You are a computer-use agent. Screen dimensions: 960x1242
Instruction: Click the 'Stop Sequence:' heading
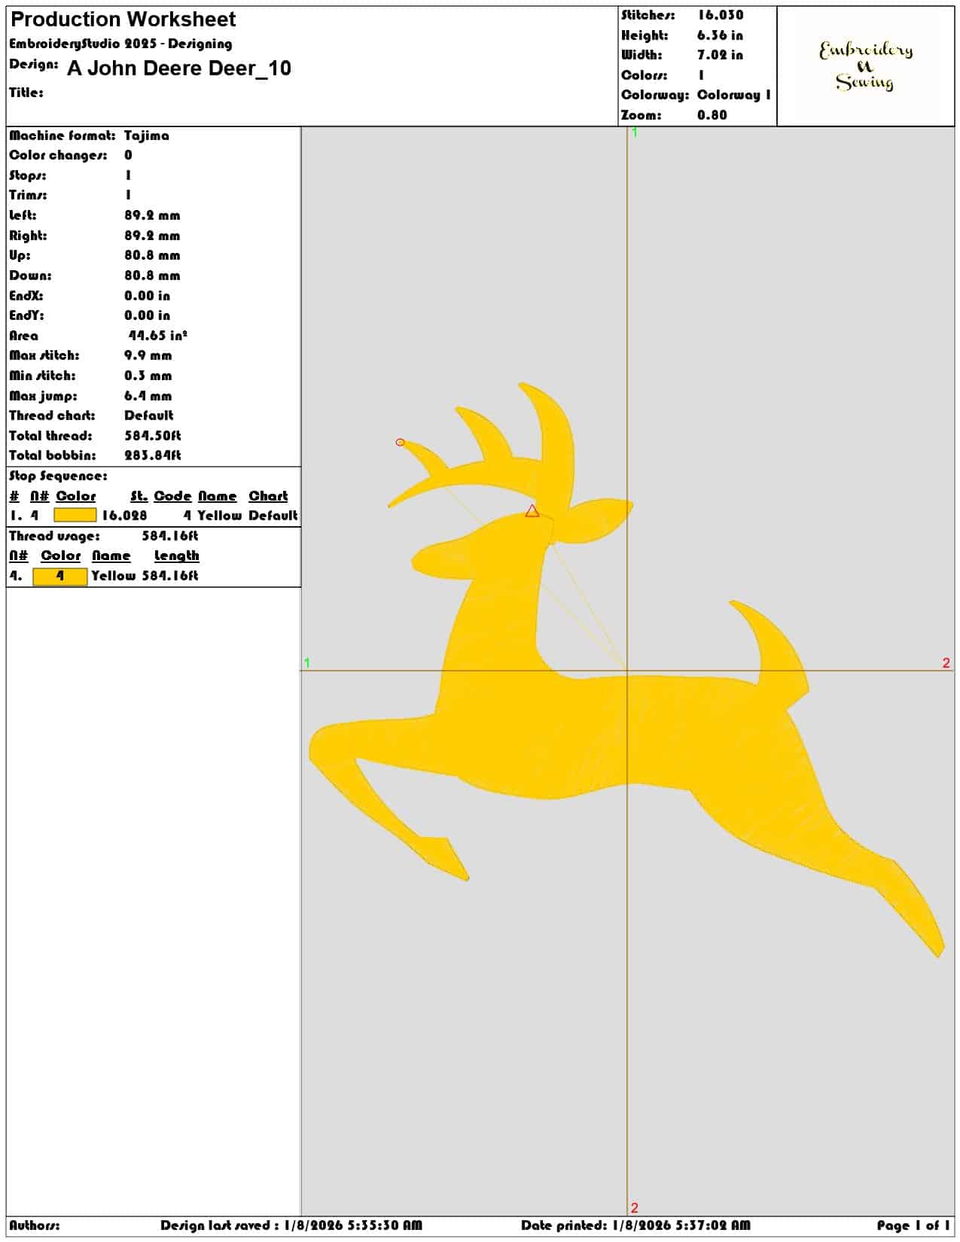[x=58, y=476]
